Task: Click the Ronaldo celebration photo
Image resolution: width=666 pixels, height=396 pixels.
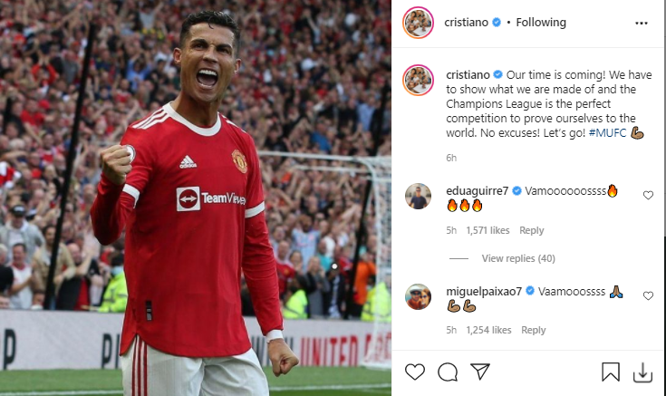Action: click(x=196, y=198)
